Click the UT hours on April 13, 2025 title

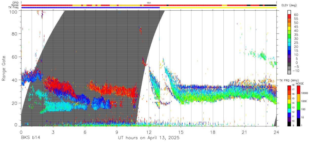pyautogui.click(x=149, y=138)
